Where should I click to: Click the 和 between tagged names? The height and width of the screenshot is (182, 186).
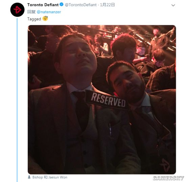click(46, 177)
